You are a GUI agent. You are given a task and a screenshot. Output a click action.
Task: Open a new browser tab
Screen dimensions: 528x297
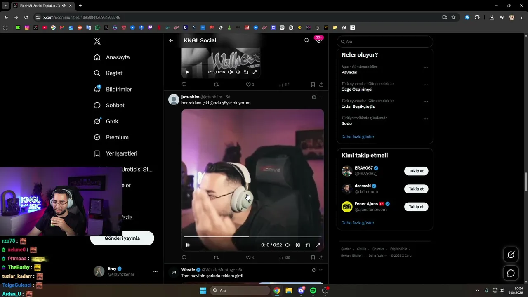[x=80, y=6]
